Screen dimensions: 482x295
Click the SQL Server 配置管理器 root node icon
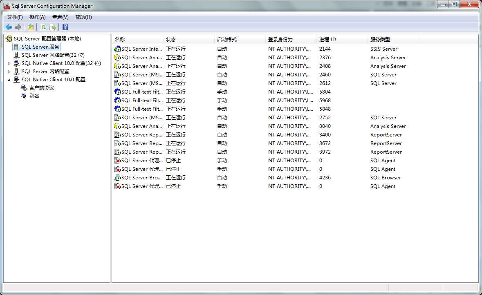tap(9, 39)
